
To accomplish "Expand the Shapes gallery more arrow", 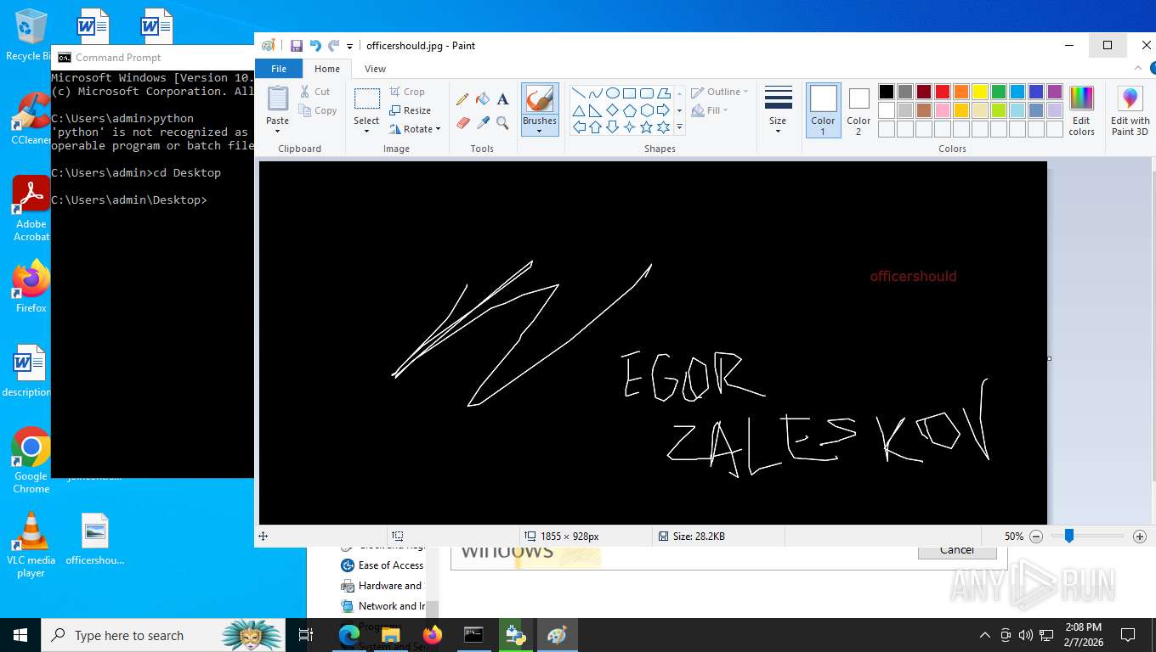I will point(679,127).
